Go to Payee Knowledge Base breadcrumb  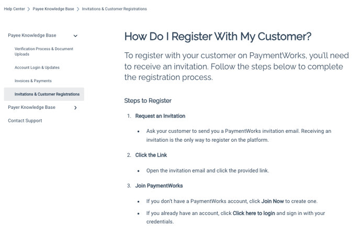pyautogui.click(x=53, y=9)
